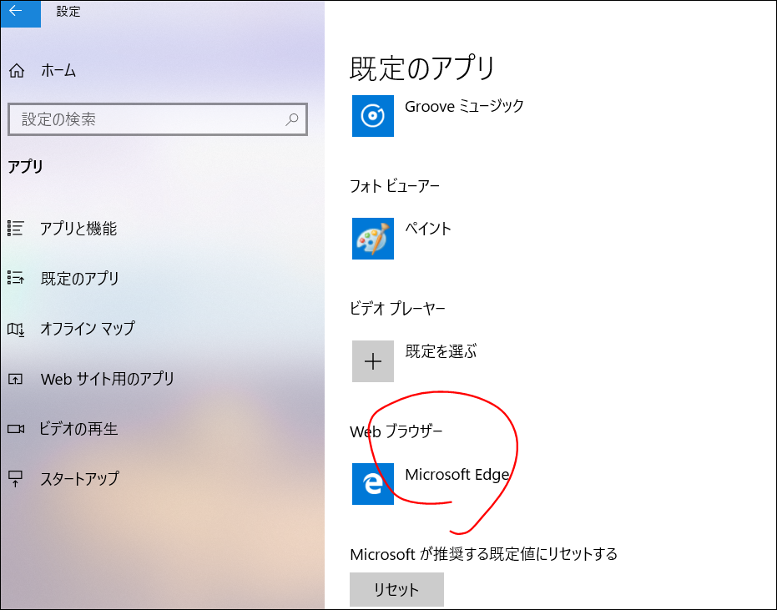Choose default via 既定を選ぶ
Screen dimensions: 777x610
tap(441, 351)
